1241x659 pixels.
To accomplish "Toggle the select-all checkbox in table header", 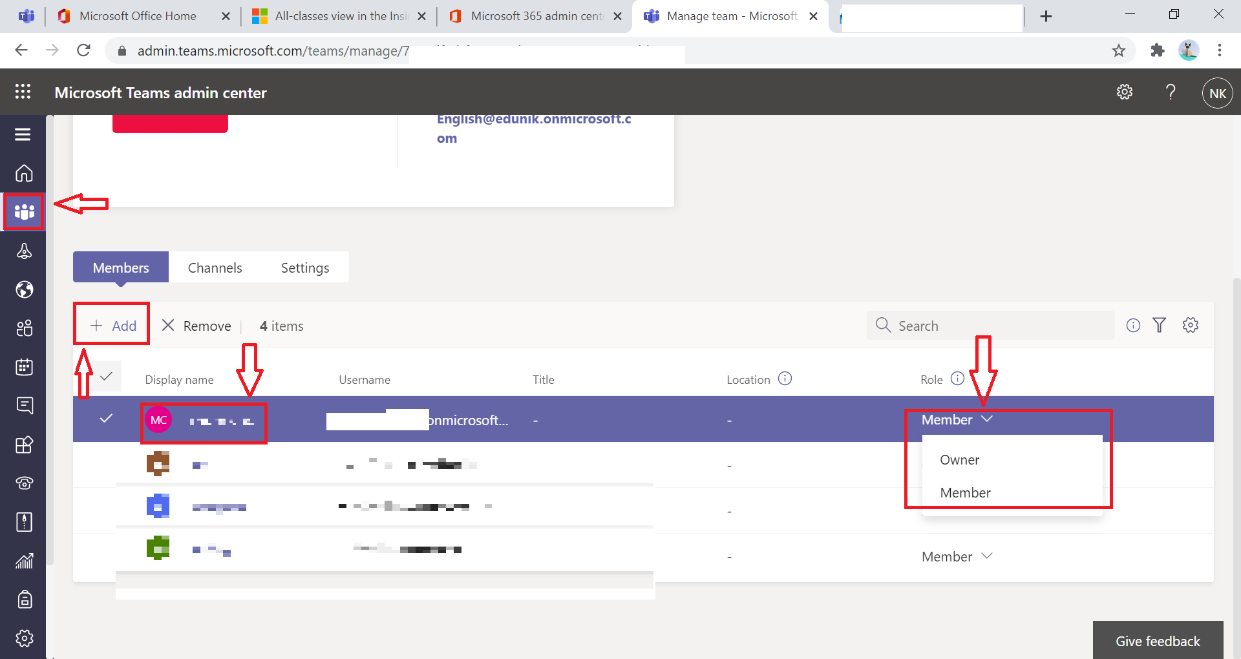I will coord(106,376).
